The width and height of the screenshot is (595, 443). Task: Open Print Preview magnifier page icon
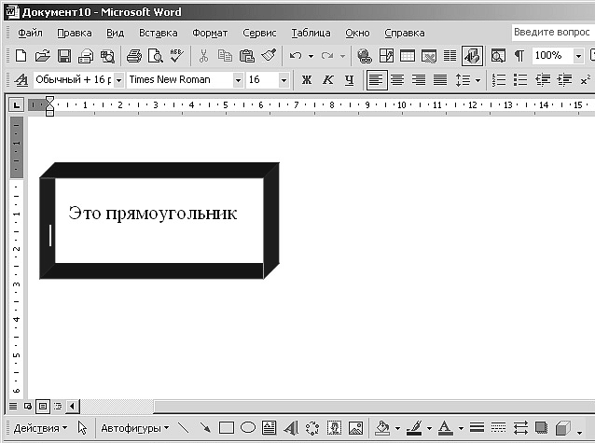point(156,56)
